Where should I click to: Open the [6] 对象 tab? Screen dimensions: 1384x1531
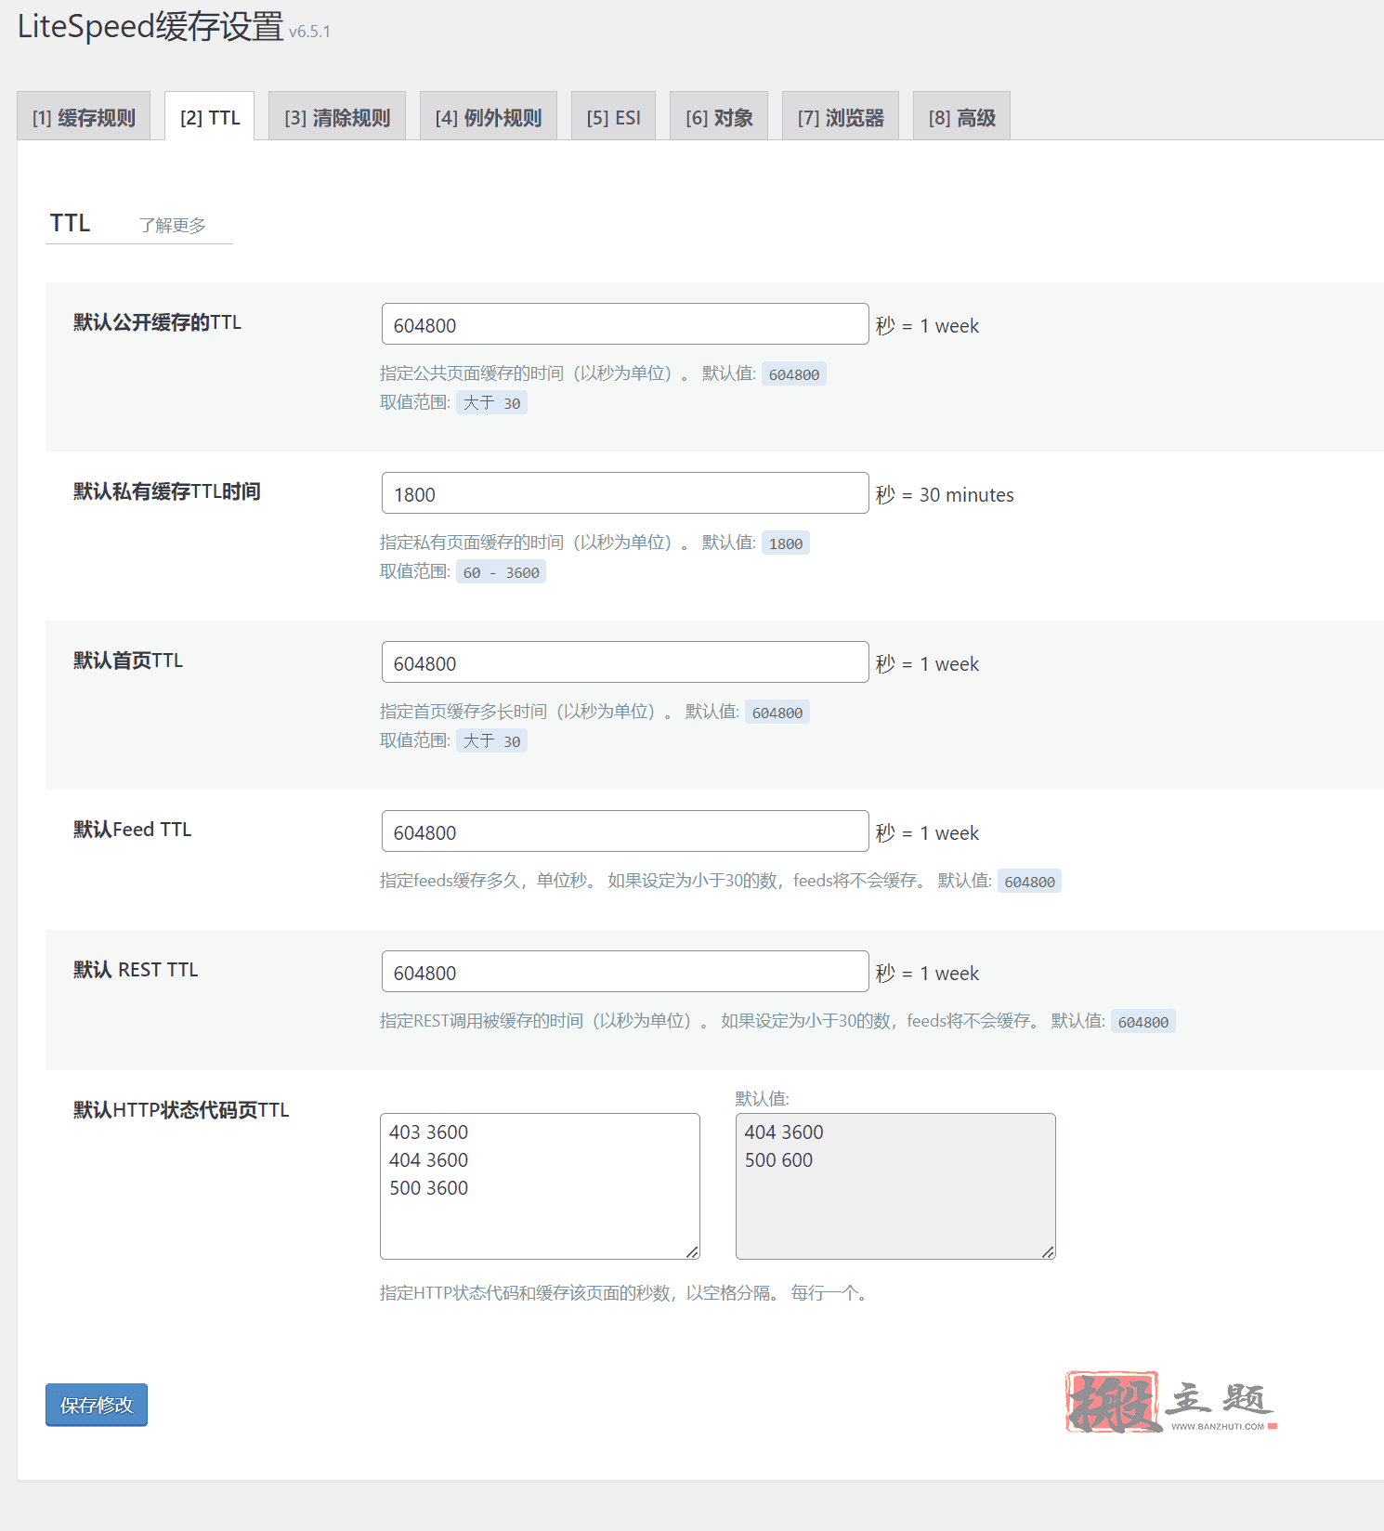719,117
